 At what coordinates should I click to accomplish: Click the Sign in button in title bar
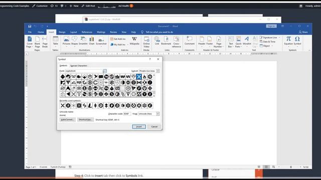271,26
